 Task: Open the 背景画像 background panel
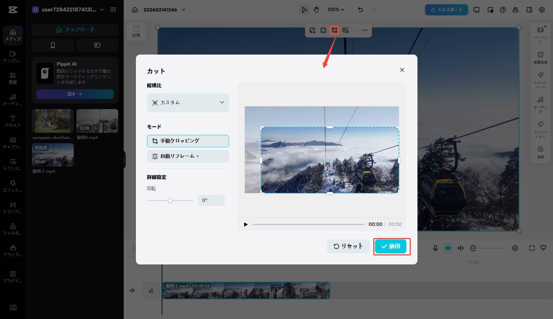pos(540,58)
